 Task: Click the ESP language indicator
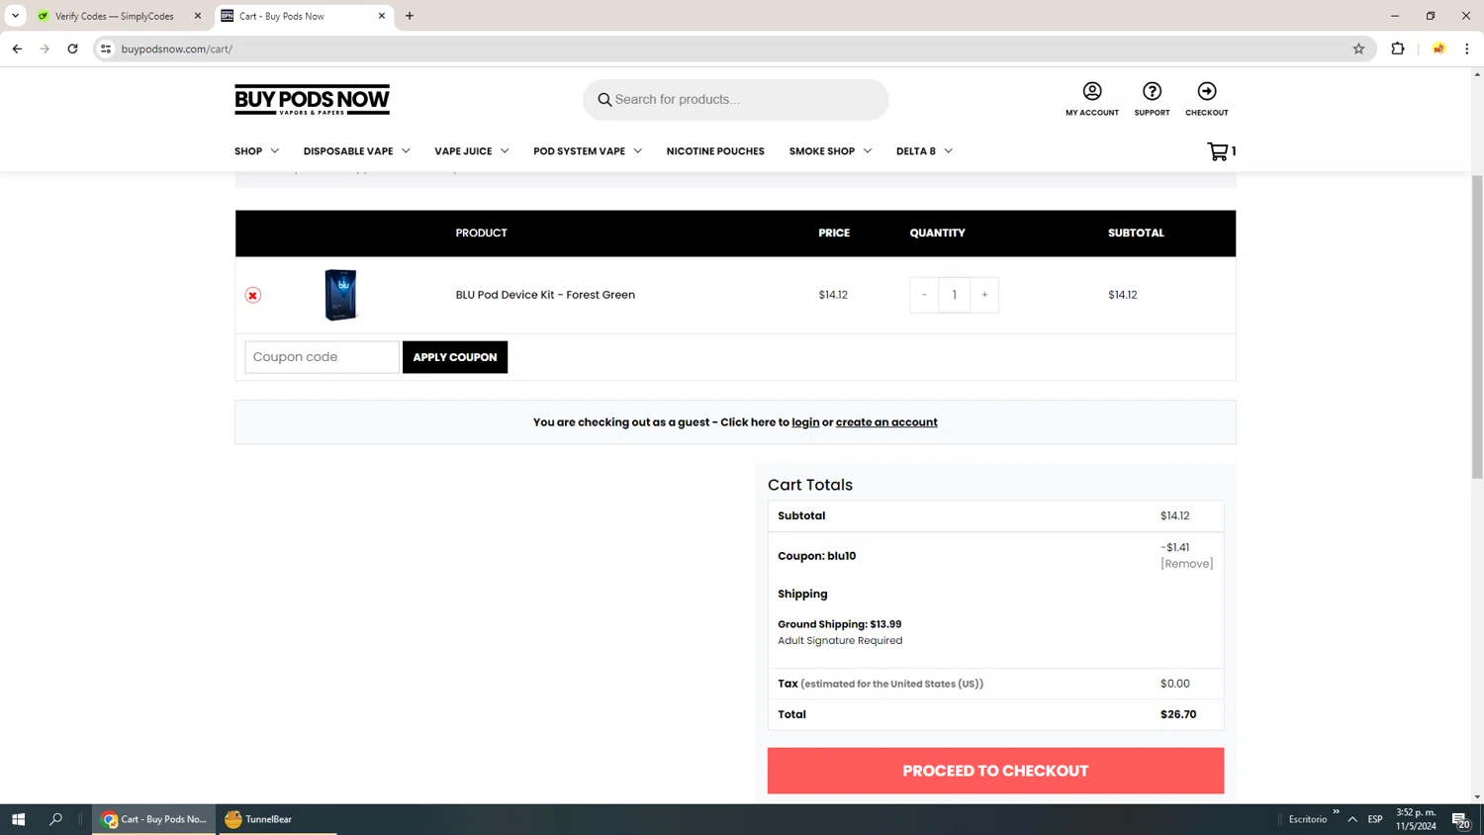click(1375, 819)
